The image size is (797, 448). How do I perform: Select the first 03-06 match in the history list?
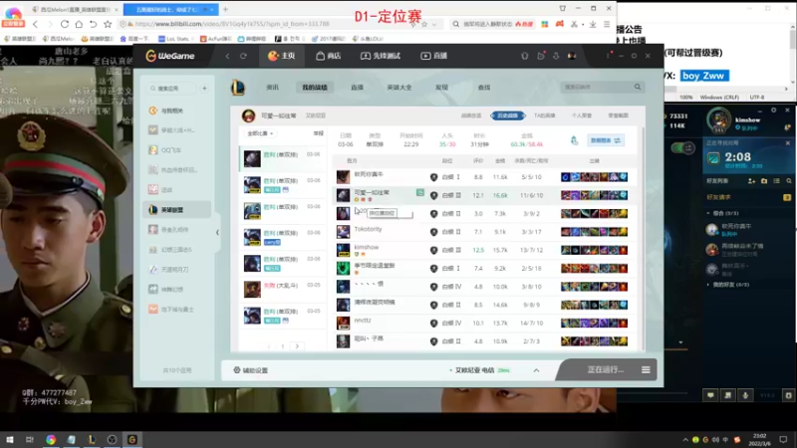pos(283,158)
